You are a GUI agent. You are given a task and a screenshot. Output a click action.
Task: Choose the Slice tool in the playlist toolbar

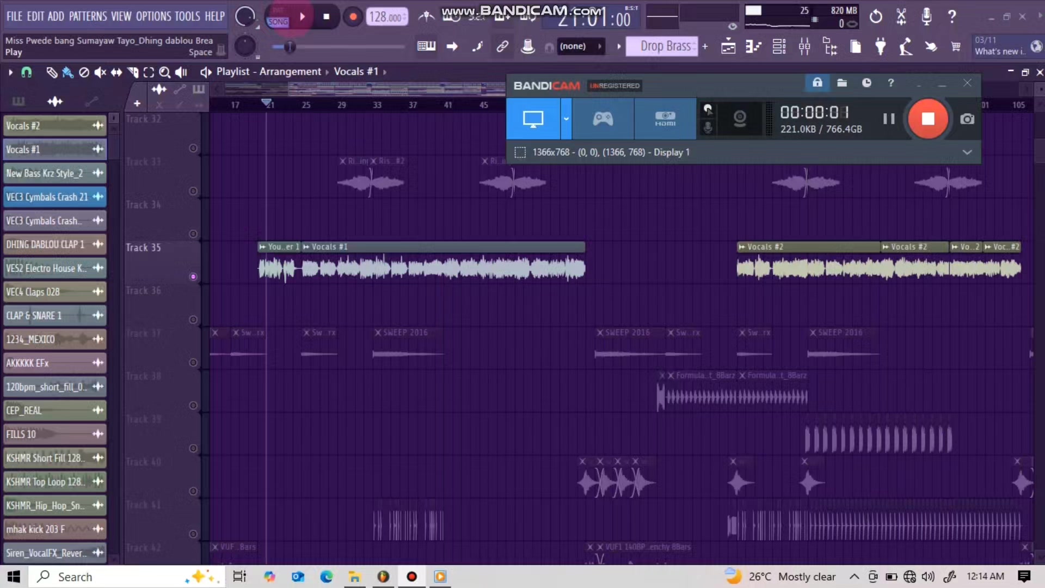click(x=133, y=72)
